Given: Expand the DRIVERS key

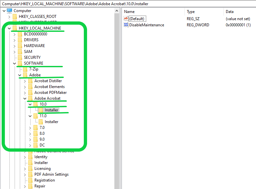Looking at the screenshot, I should 15,40.
